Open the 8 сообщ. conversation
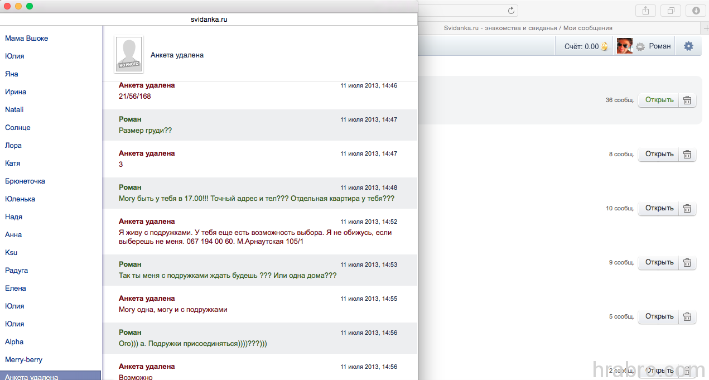 click(x=659, y=155)
